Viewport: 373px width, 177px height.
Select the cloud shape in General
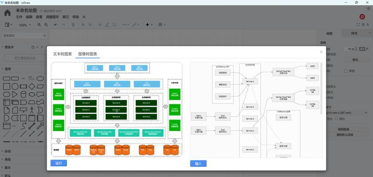[x=32, y=95]
